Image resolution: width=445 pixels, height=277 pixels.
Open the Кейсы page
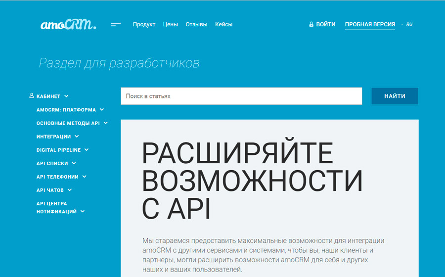click(223, 24)
